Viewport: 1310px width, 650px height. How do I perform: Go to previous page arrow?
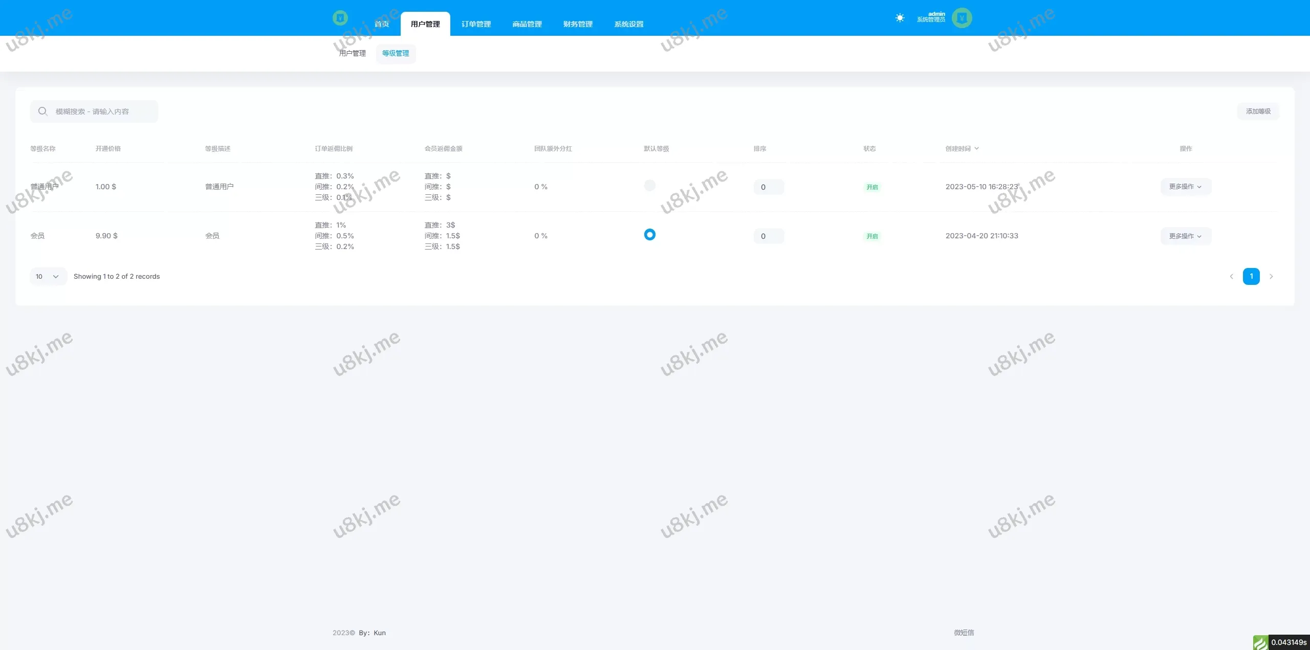pos(1231,277)
